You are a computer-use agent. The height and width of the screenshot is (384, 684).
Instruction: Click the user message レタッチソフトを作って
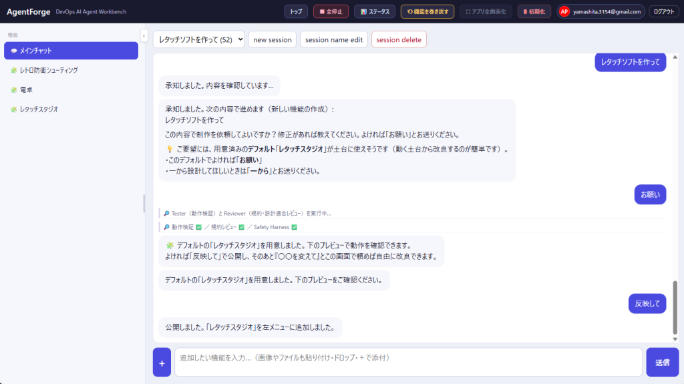(x=631, y=62)
